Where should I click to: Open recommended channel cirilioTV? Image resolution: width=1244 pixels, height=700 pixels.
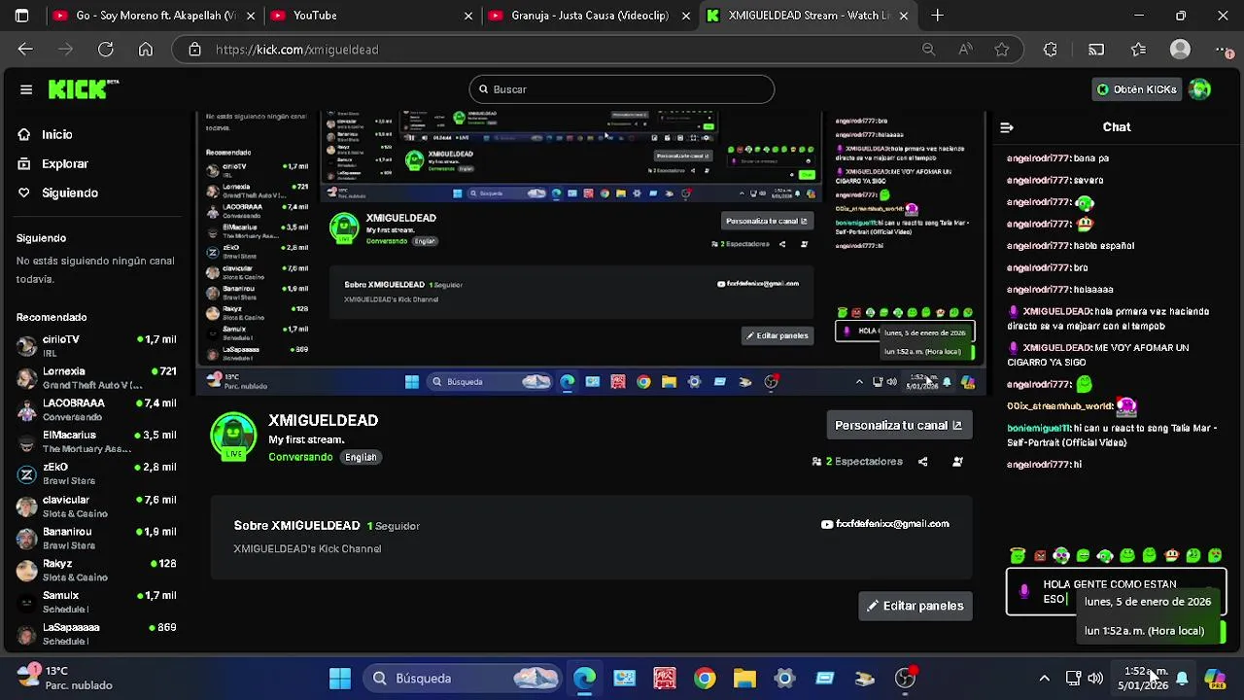pos(96,346)
